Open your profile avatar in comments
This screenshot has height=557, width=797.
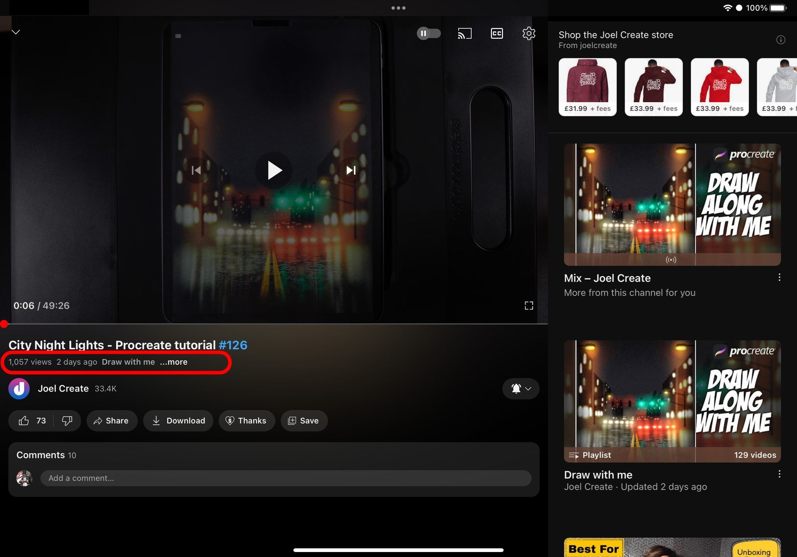pyautogui.click(x=24, y=478)
